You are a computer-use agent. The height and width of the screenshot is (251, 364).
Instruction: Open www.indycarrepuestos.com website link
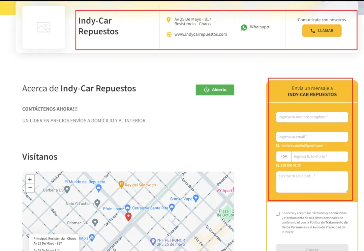click(x=201, y=34)
